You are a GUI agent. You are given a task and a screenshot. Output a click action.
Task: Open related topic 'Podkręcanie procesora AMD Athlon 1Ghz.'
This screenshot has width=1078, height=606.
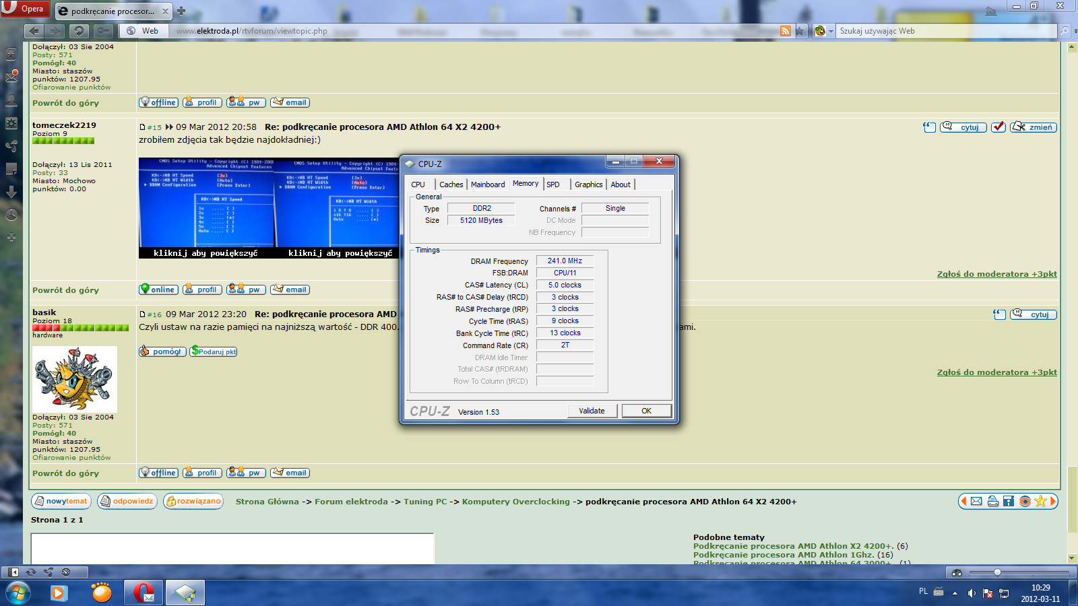tap(784, 555)
